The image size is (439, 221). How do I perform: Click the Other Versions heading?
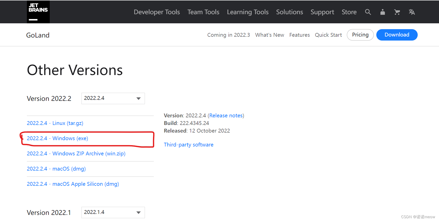pos(75,70)
